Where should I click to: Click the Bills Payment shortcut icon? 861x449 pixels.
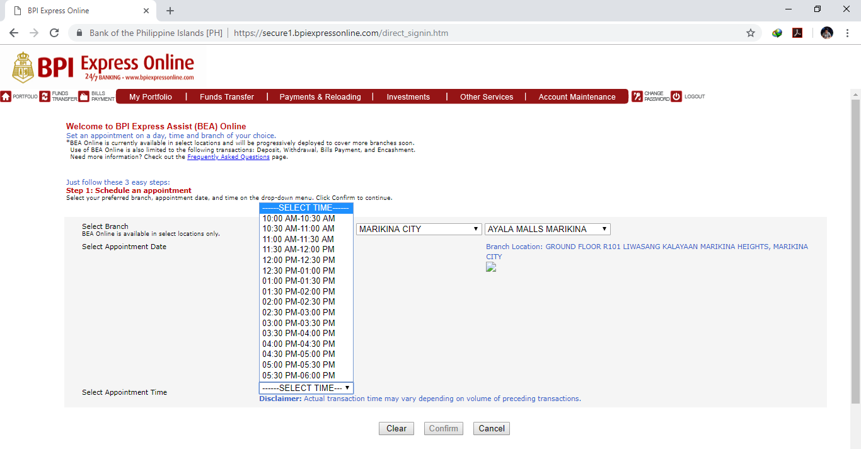tap(84, 96)
